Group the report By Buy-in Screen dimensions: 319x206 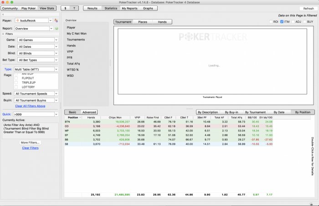click(232, 112)
